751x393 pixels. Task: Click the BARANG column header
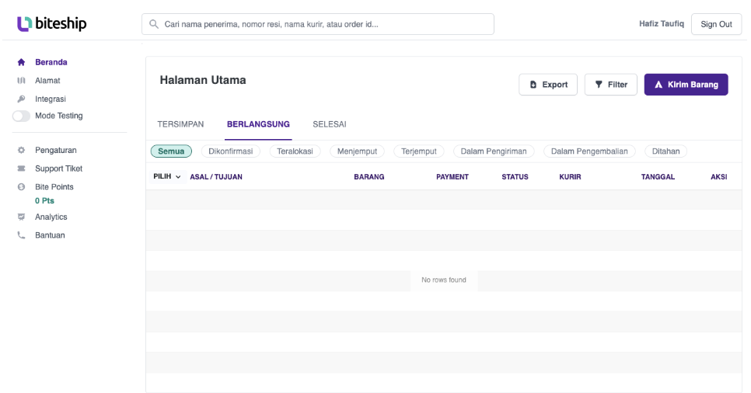(369, 176)
